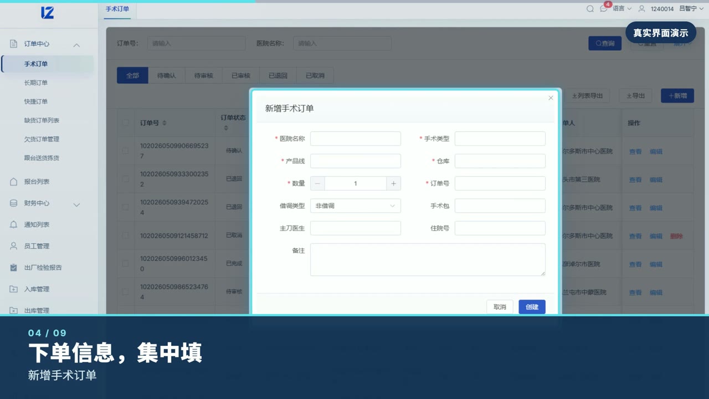Open the messages icon with the 4 badge
Image resolution: width=709 pixels, height=399 pixels.
604,9
